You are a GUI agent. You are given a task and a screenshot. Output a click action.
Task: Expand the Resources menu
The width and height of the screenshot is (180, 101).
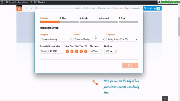tap(103, 8)
